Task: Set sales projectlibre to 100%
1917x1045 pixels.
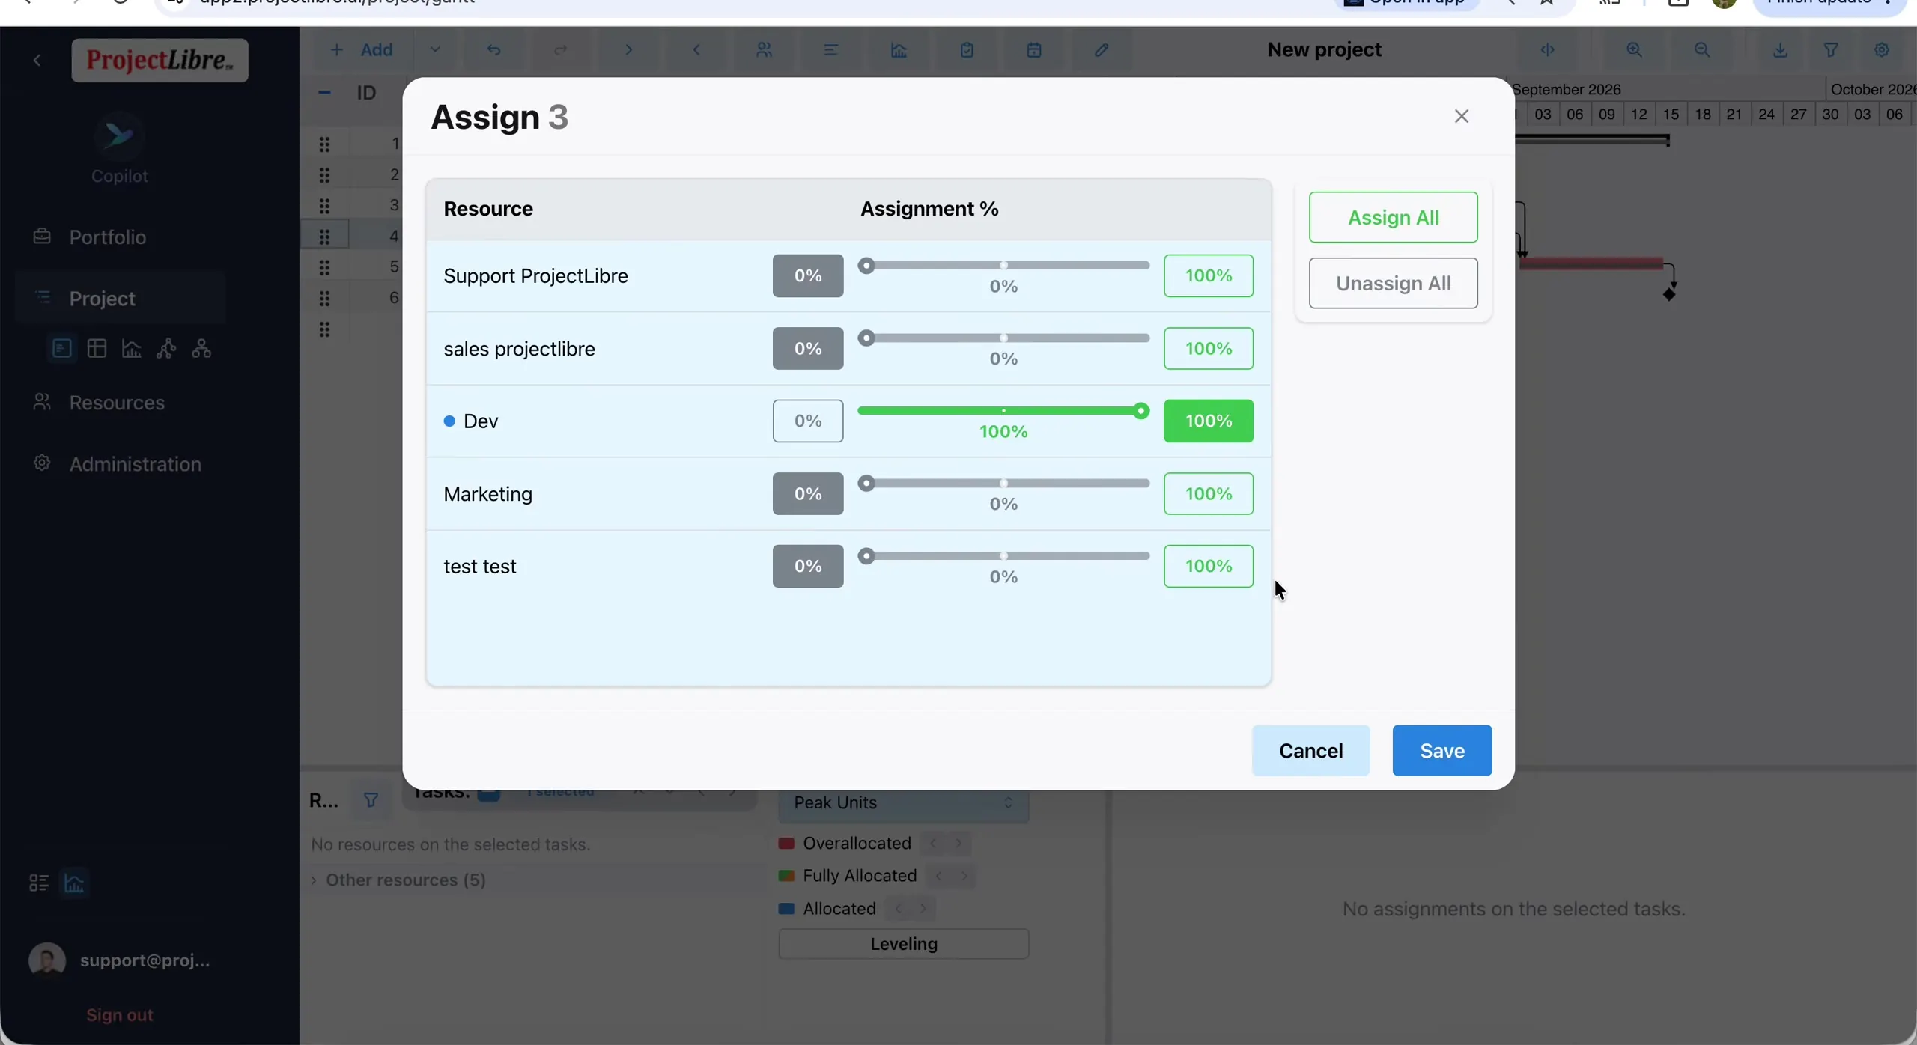Action: click(x=1208, y=348)
